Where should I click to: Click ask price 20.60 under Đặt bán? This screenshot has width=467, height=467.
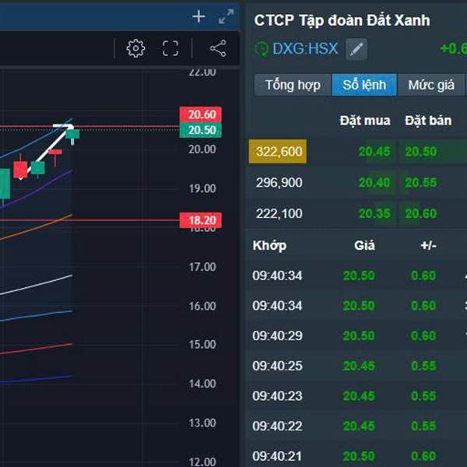(x=421, y=213)
